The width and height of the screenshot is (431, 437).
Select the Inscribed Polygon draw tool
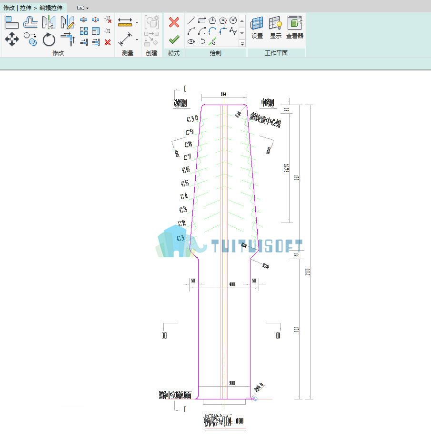212,20
